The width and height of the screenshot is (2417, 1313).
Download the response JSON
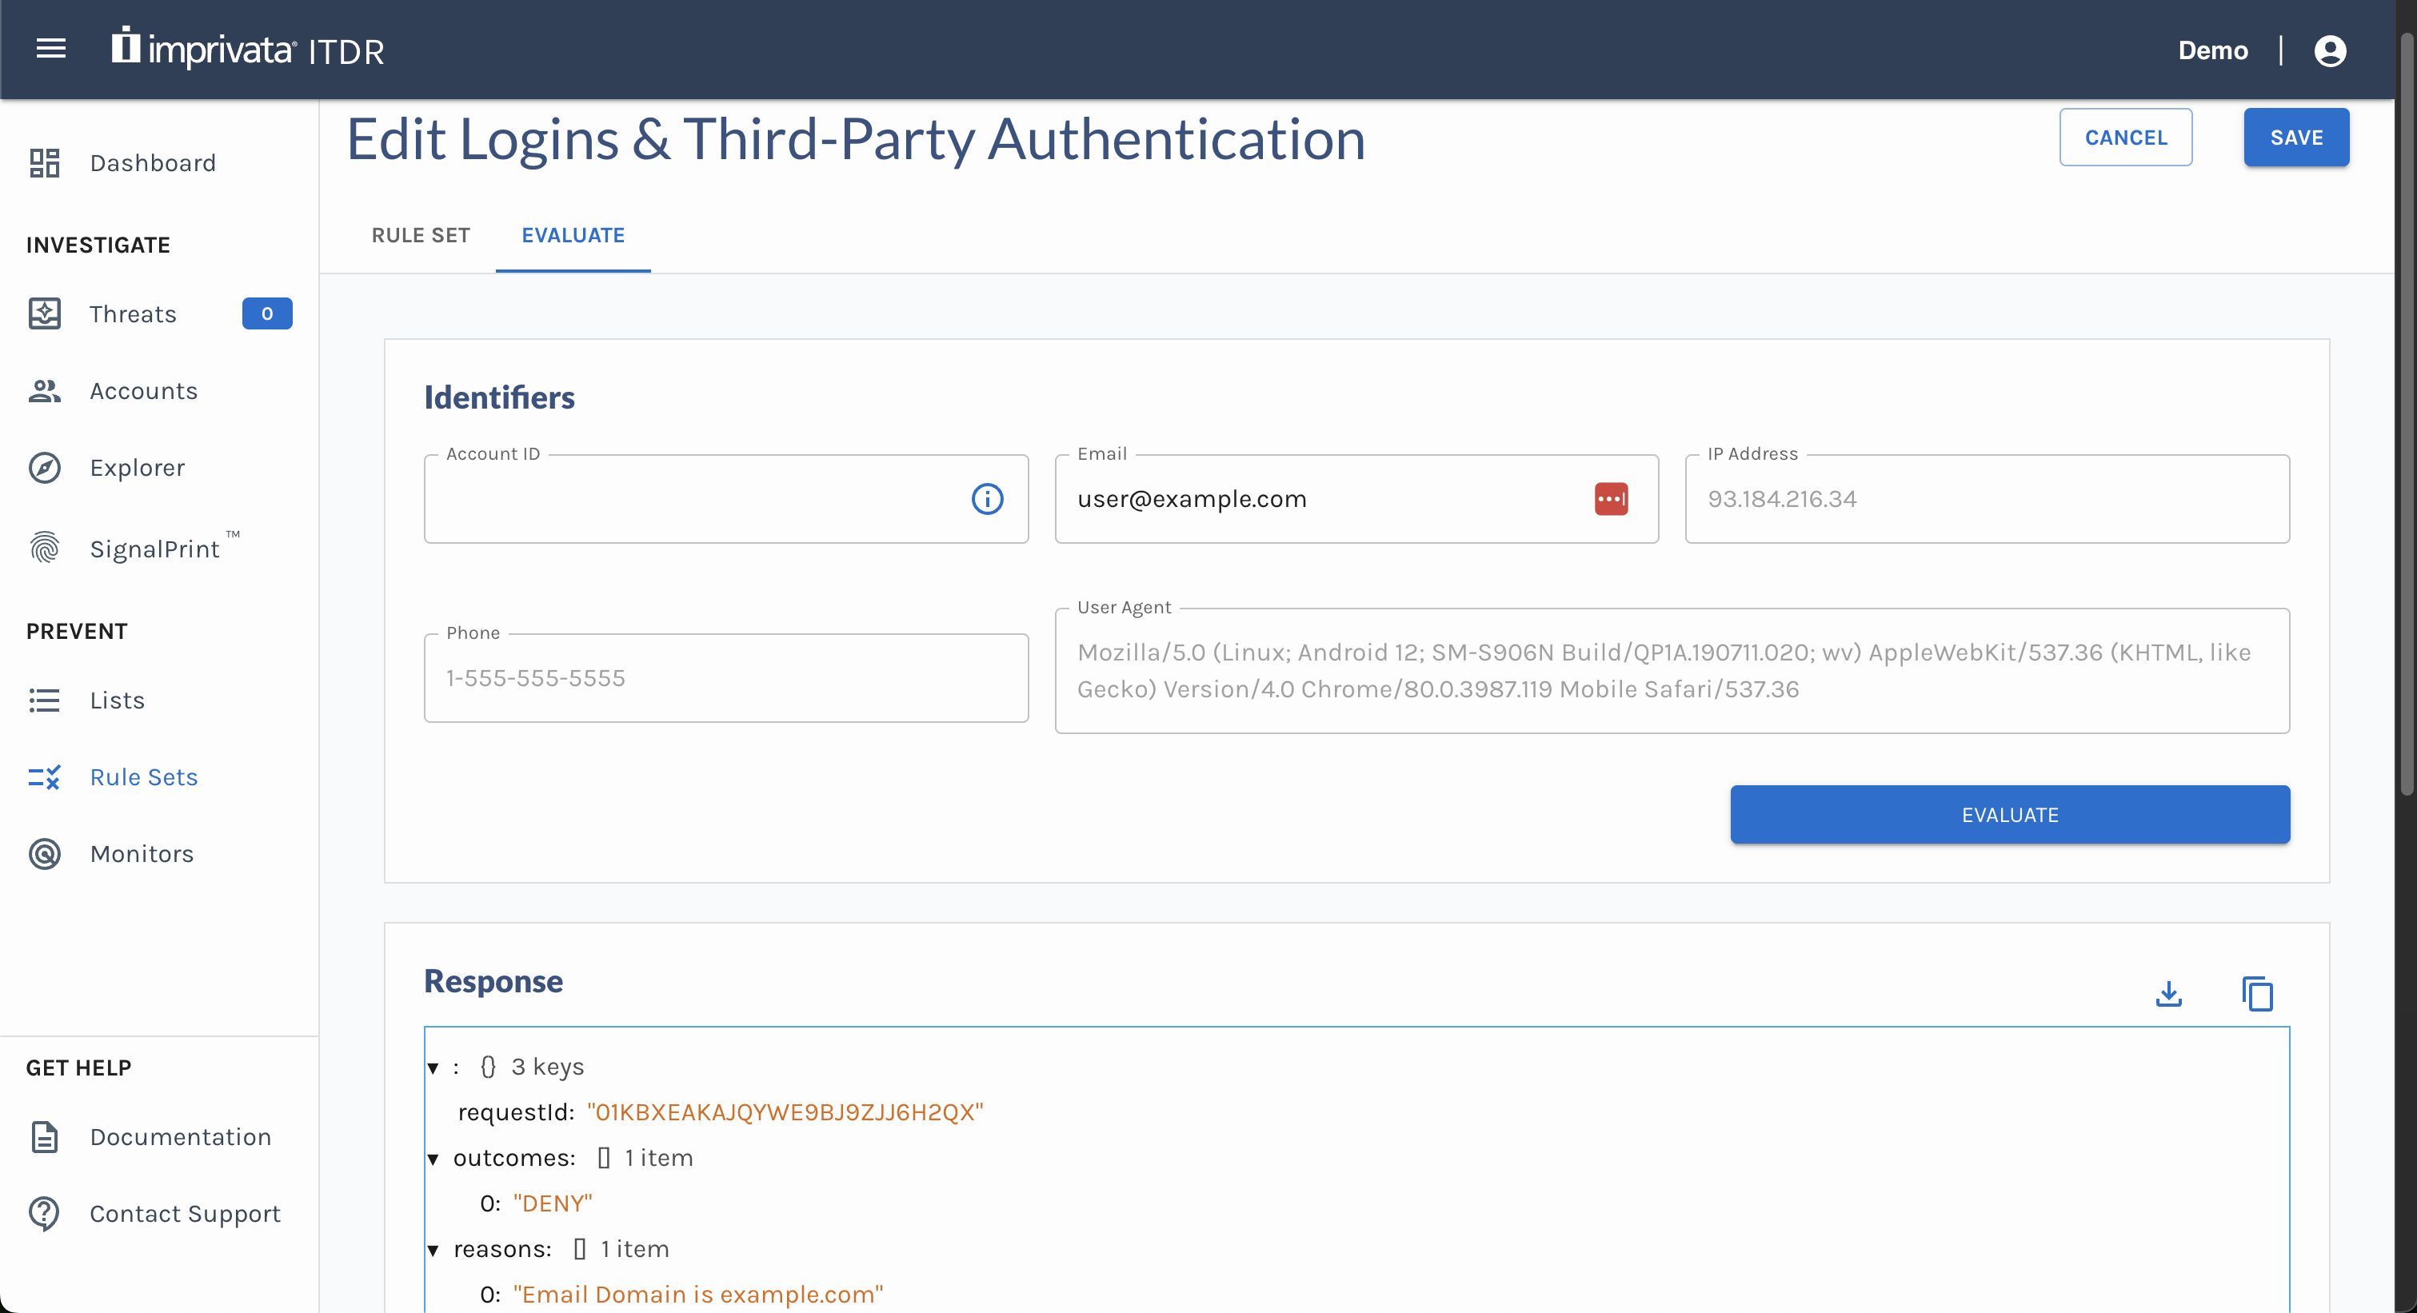point(2168,993)
